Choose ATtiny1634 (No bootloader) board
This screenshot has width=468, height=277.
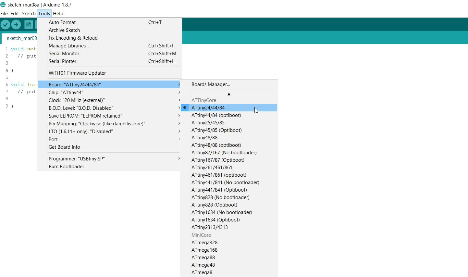pyautogui.click(x=229, y=212)
